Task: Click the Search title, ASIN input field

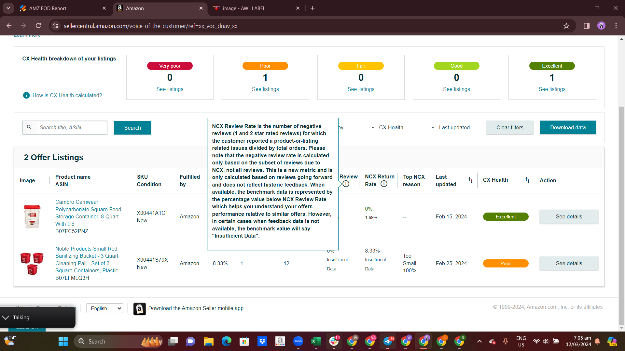Action: [71, 127]
